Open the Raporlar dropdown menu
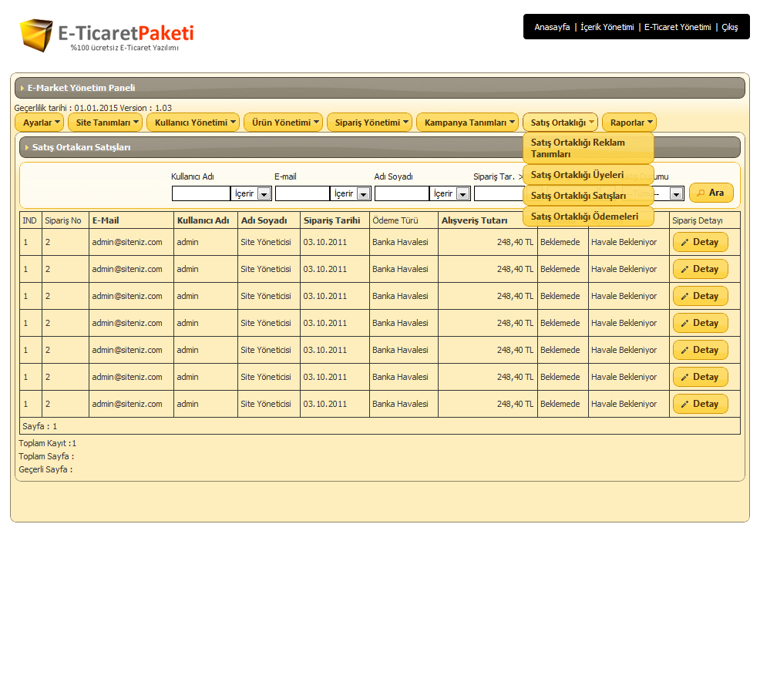The image size is (760, 682). click(629, 123)
